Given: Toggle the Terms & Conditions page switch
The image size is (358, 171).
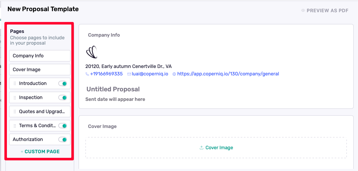Looking at the screenshot, I should click(63, 126).
